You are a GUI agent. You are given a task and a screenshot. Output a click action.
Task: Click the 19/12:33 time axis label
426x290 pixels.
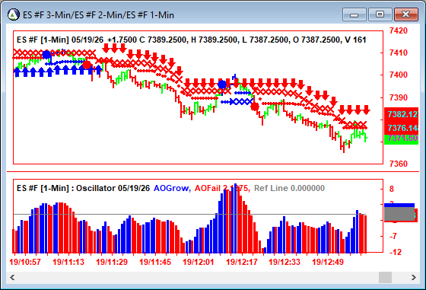click(285, 262)
